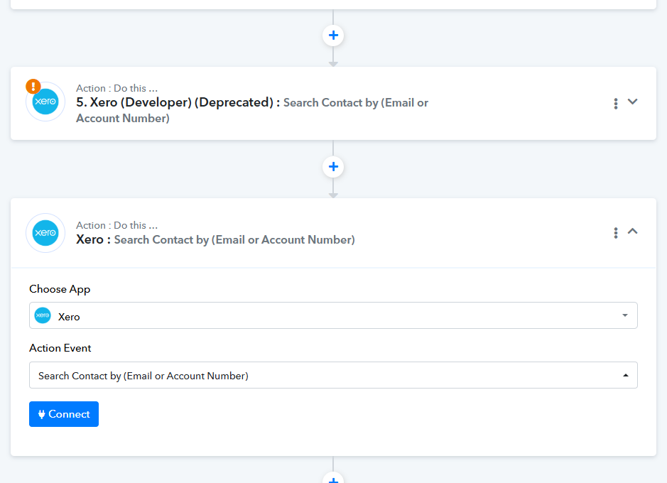Open three-dot menu for expanded Xero action
Screen dimensions: 667x483
pyautogui.click(x=616, y=232)
